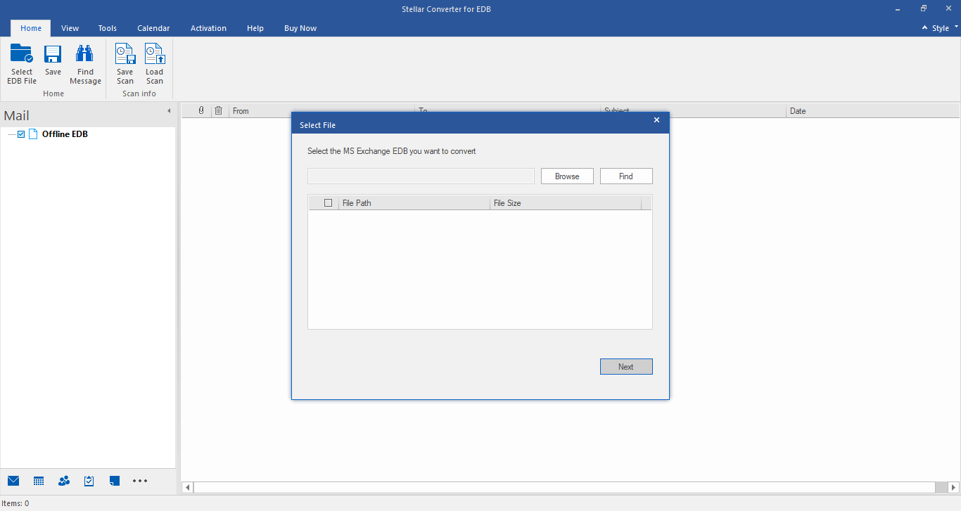This screenshot has width=961, height=511.
Task: Open the Tools ribbon tab
Action: coord(108,28)
